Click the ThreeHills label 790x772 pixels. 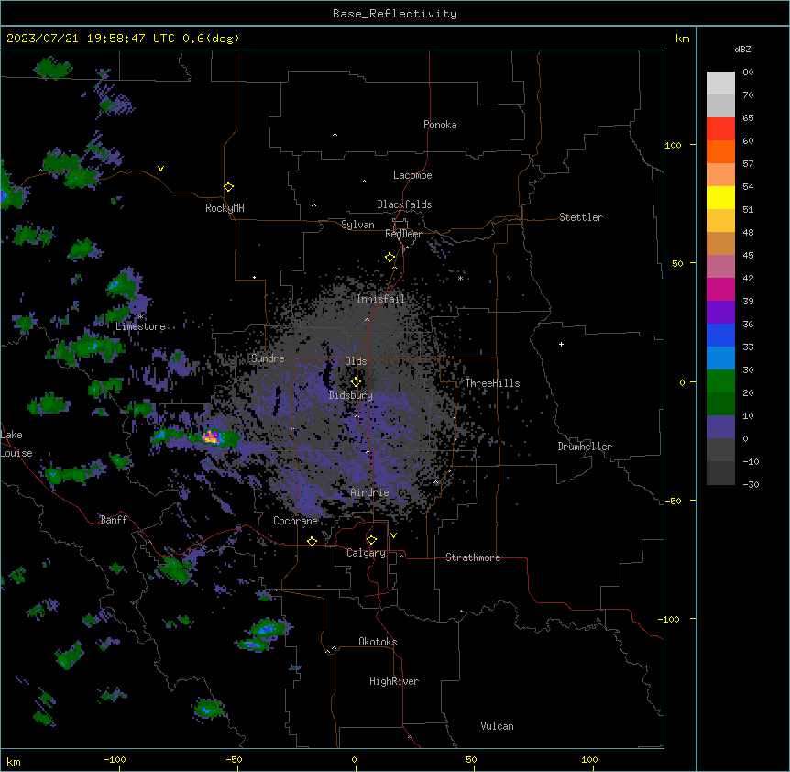492,383
